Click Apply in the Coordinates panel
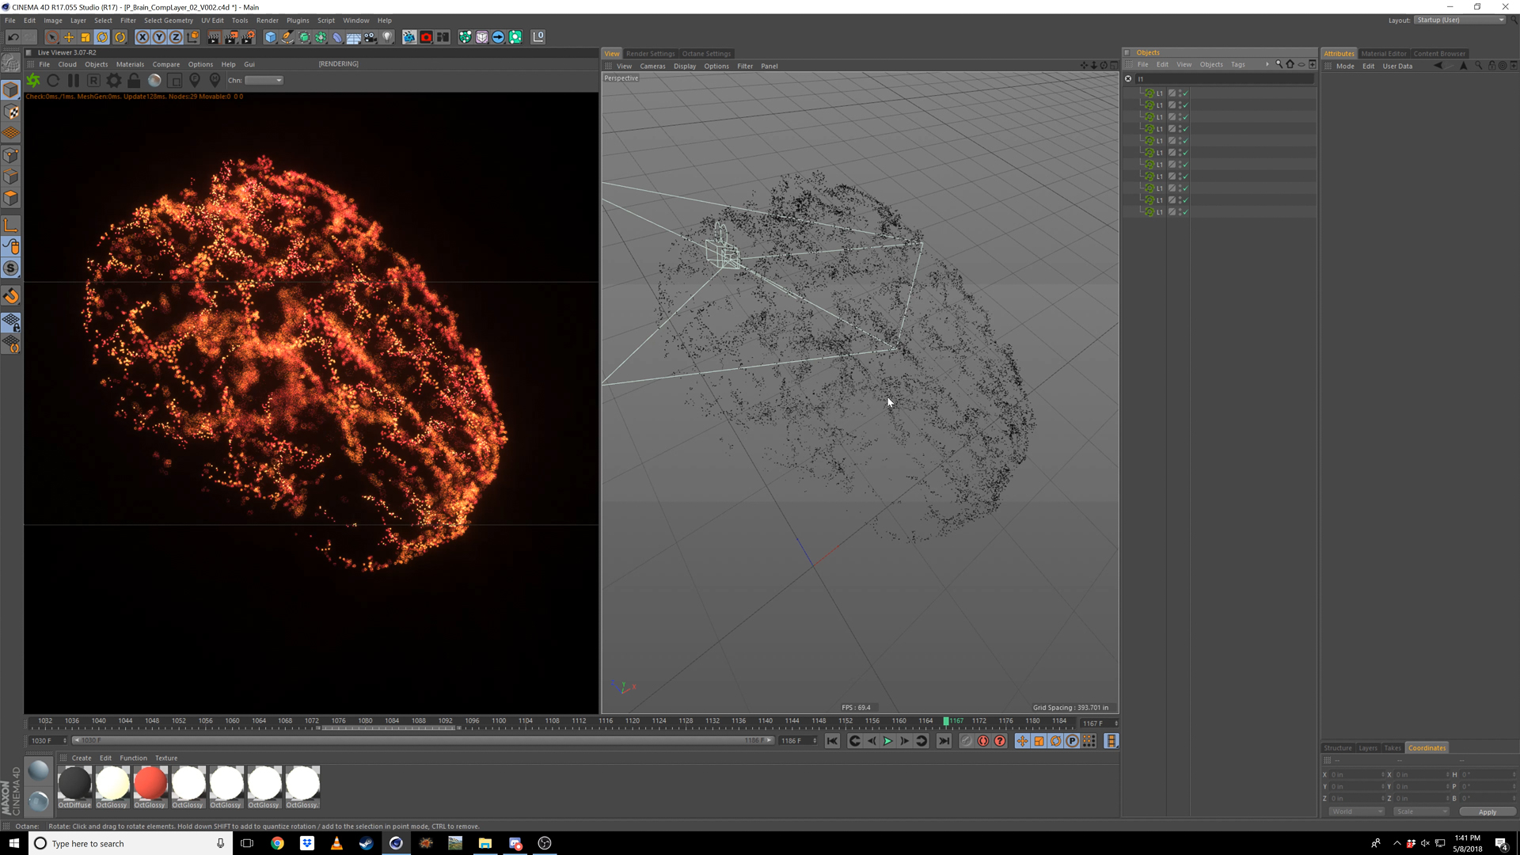The width and height of the screenshot is (1520, 855). click(1488, 812)
